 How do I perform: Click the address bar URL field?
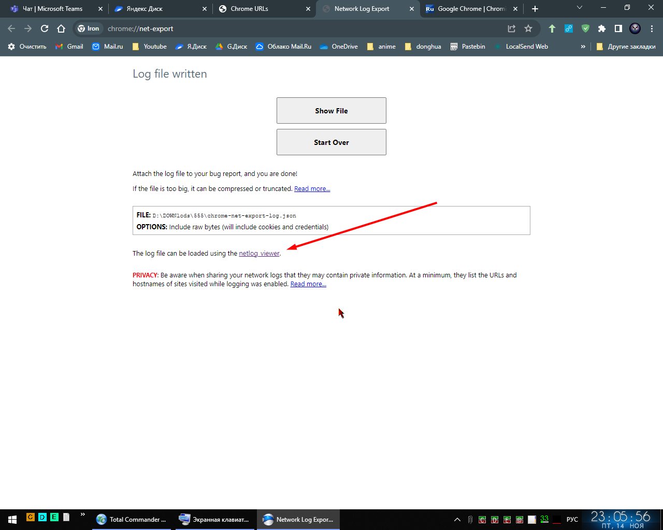click(x=300, y=28)
